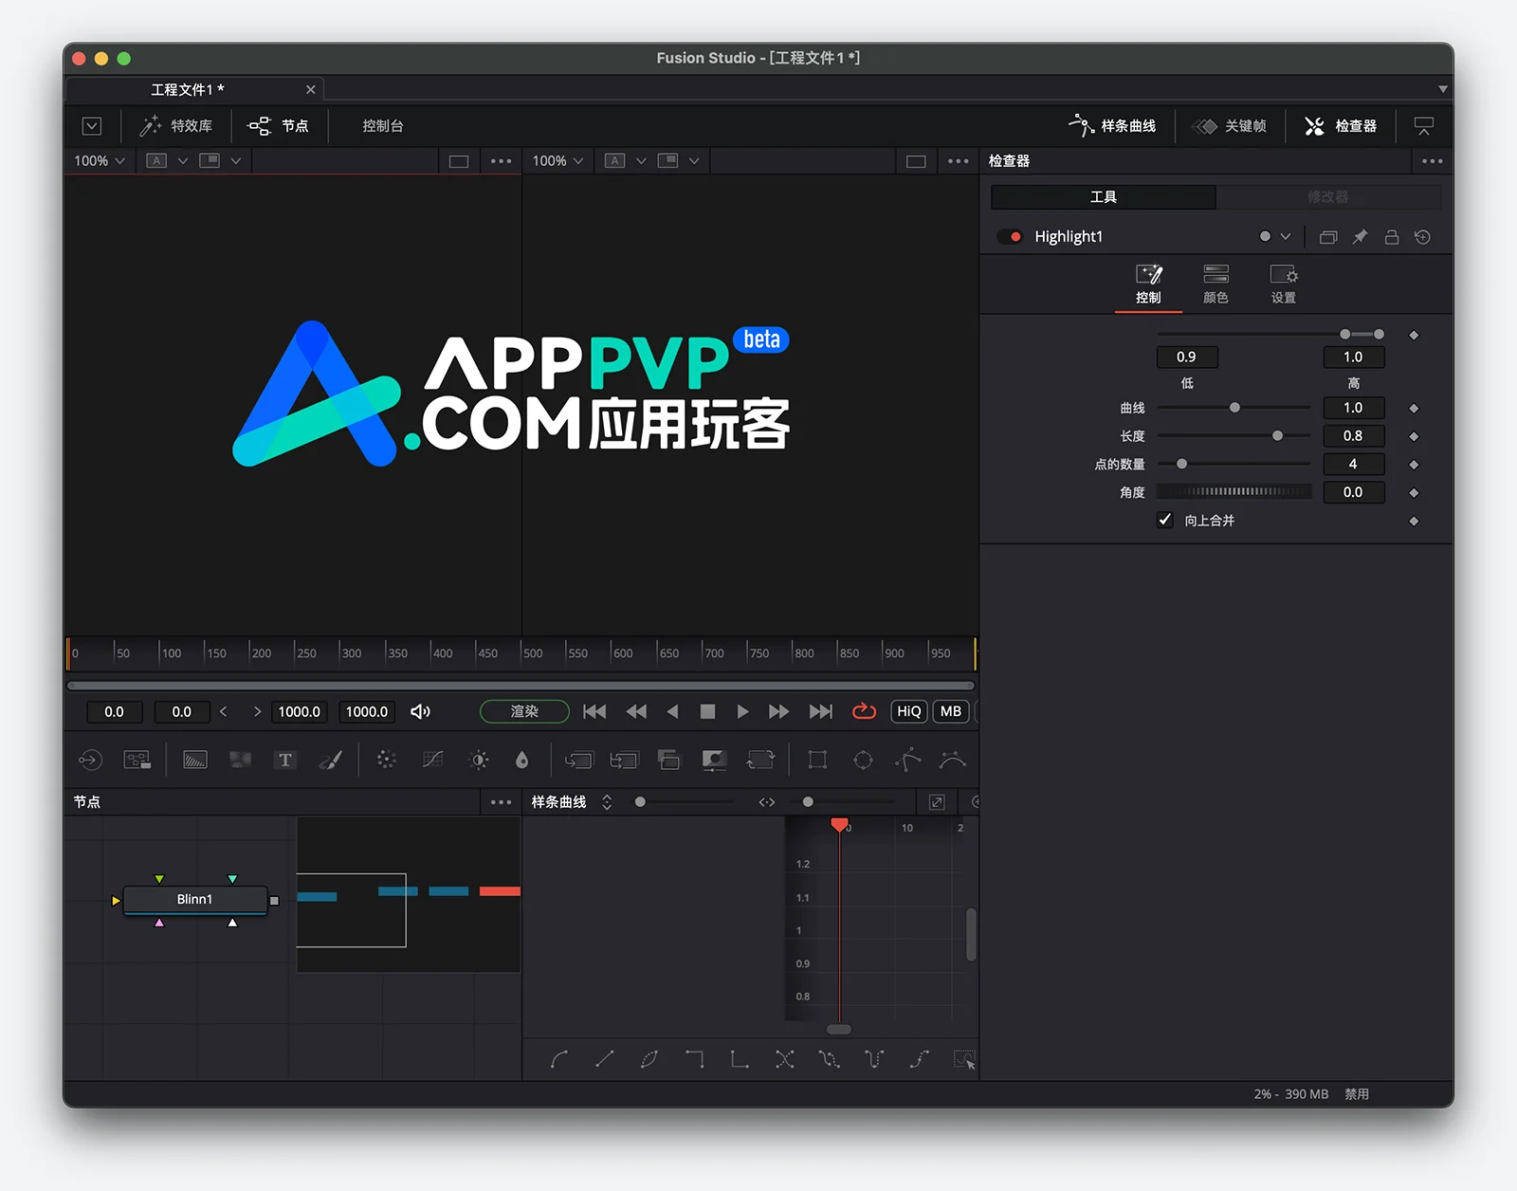Open the 设置 settings tab

point(1284,284)
